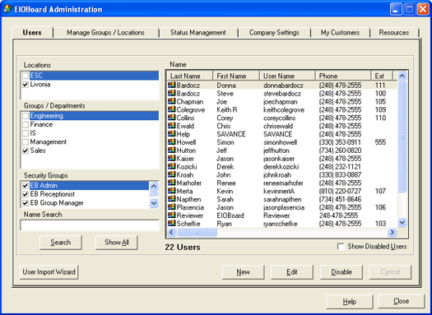432x315 pixels.
Task: Click the user icon next to Hutton
Action: point(172,150)
